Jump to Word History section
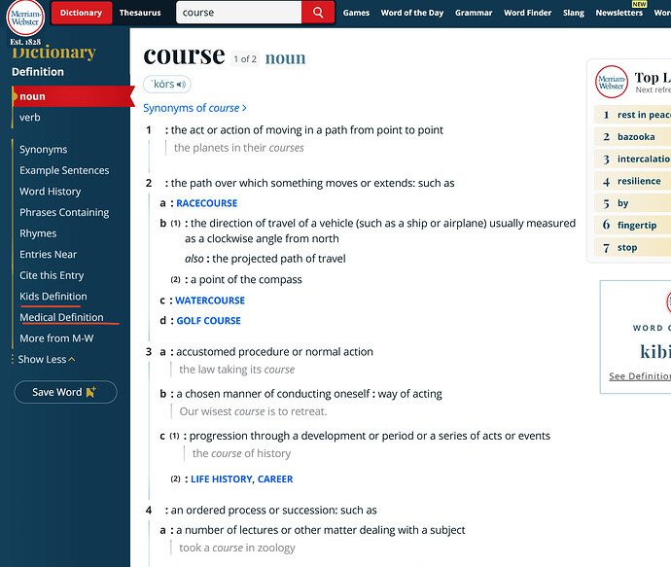This screenshot has height=567, width=671. tap(50, 192)
